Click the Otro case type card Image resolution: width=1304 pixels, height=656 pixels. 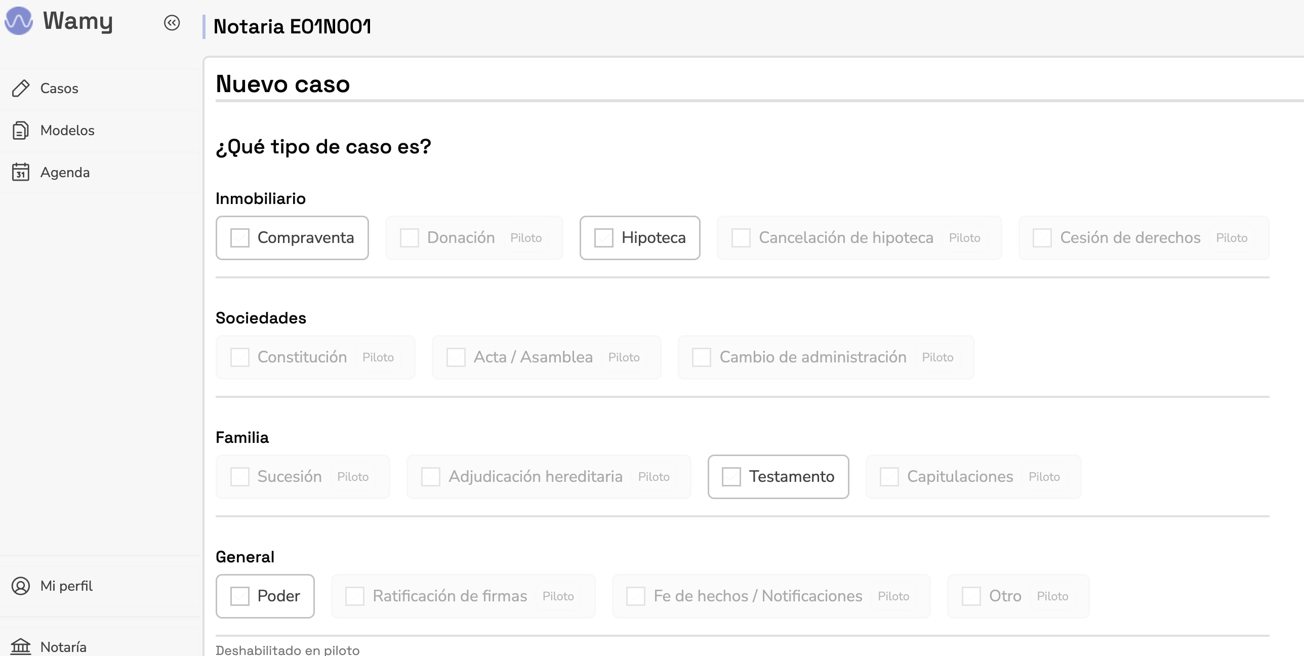tap(1017, 596)
